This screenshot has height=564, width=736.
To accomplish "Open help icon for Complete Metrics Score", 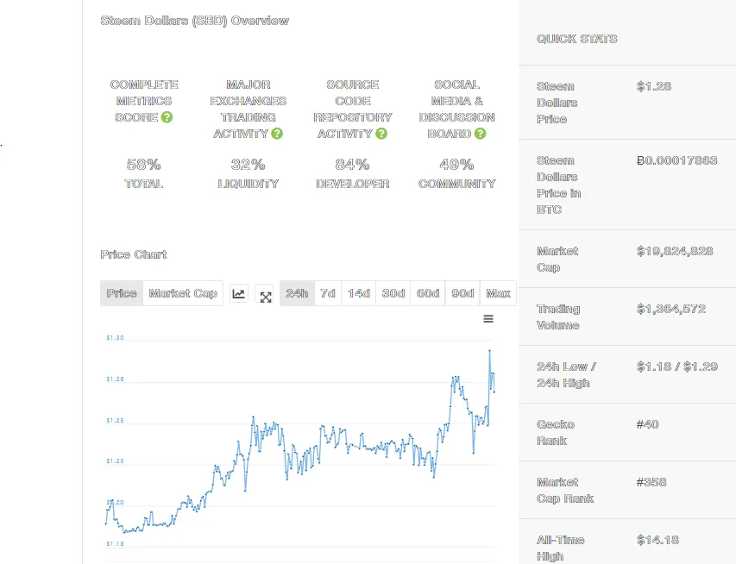I will (167, 117).
